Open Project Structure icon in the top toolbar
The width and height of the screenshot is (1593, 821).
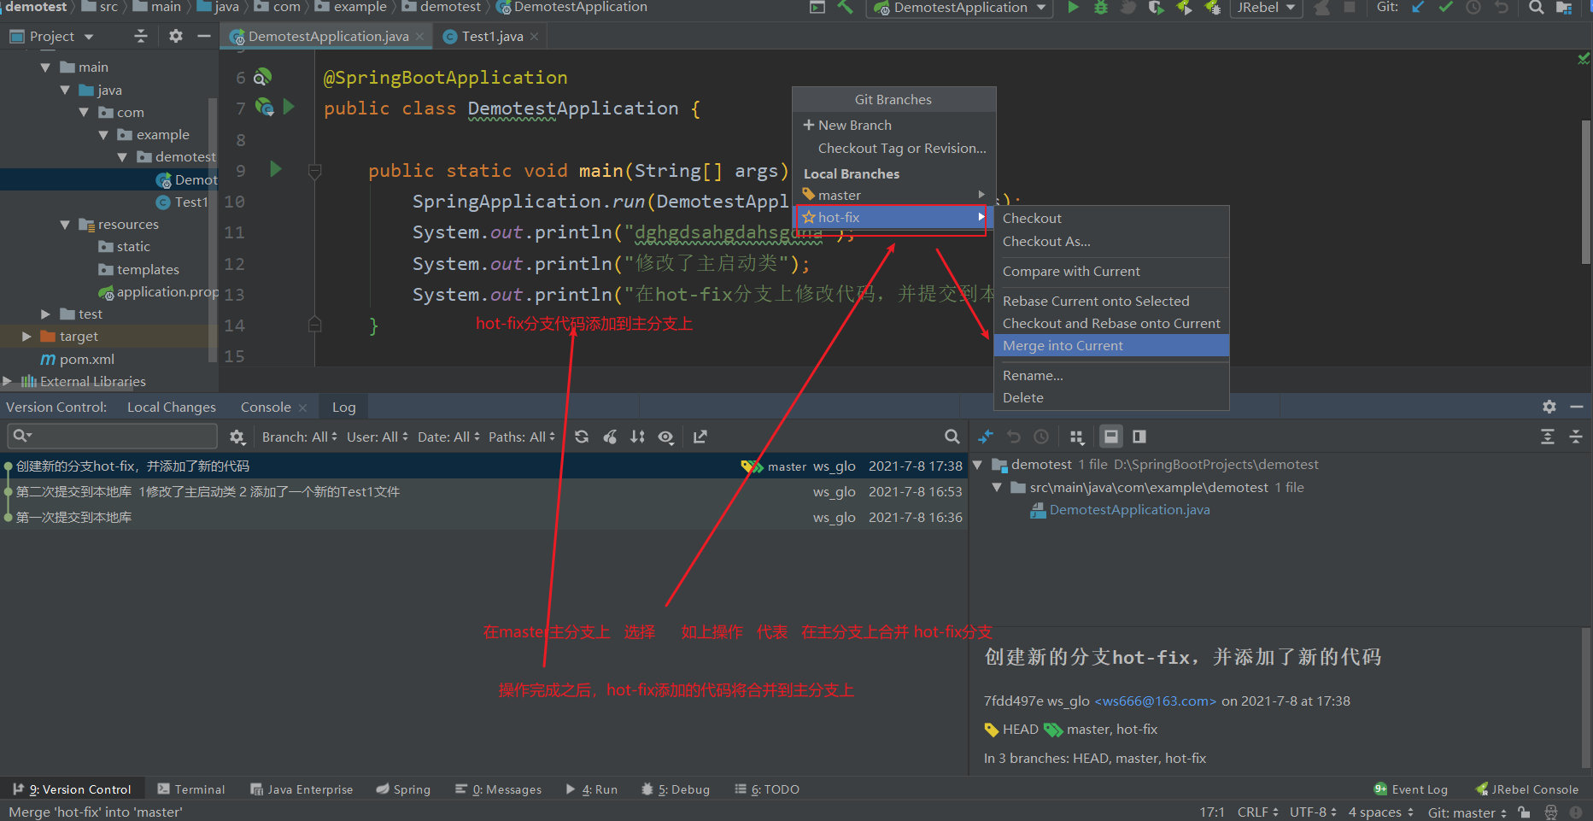(x=1564, y=8)
